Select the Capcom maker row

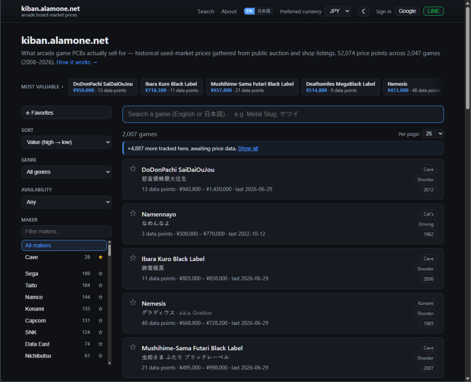pos(57,321)
